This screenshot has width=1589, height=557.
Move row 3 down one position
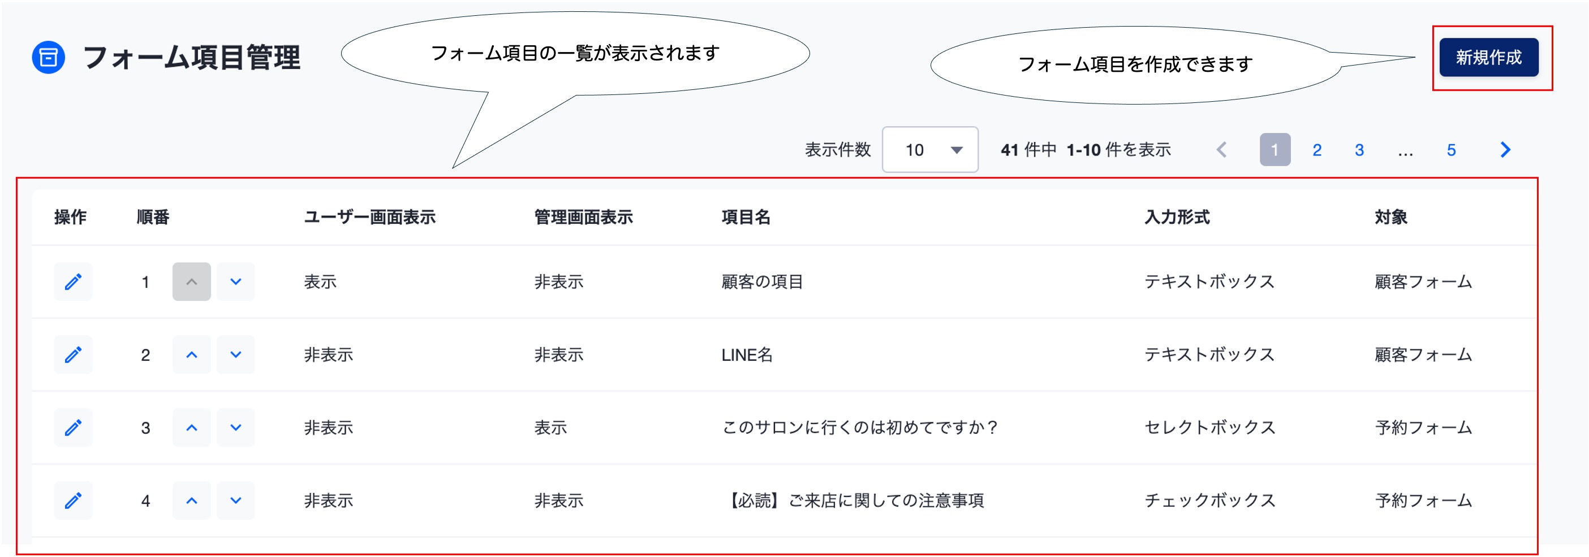coord(236,428)
